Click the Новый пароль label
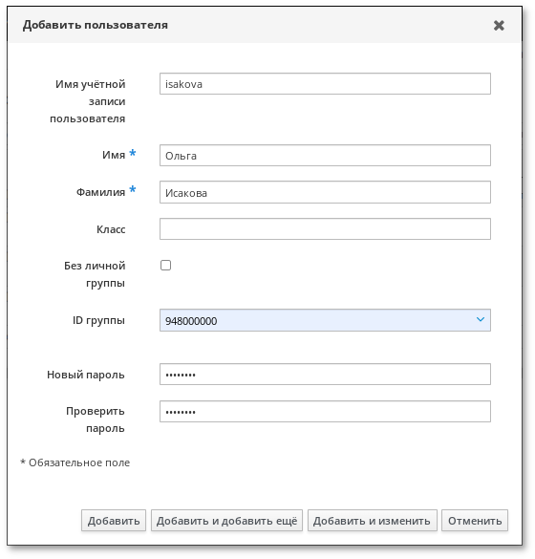The height and width of the screenshot is (559, 535). coord(86,375)
